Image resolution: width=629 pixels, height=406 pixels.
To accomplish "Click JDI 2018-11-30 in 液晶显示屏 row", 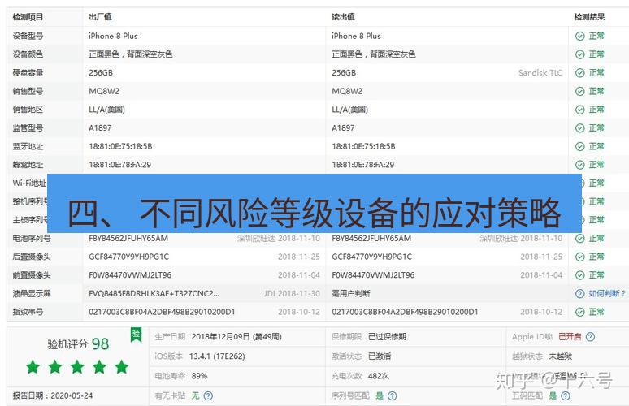I will (x=292, y=294).
